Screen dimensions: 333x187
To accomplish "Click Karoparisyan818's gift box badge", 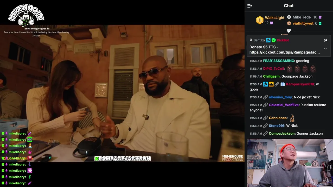I will [x=283, y=84].
